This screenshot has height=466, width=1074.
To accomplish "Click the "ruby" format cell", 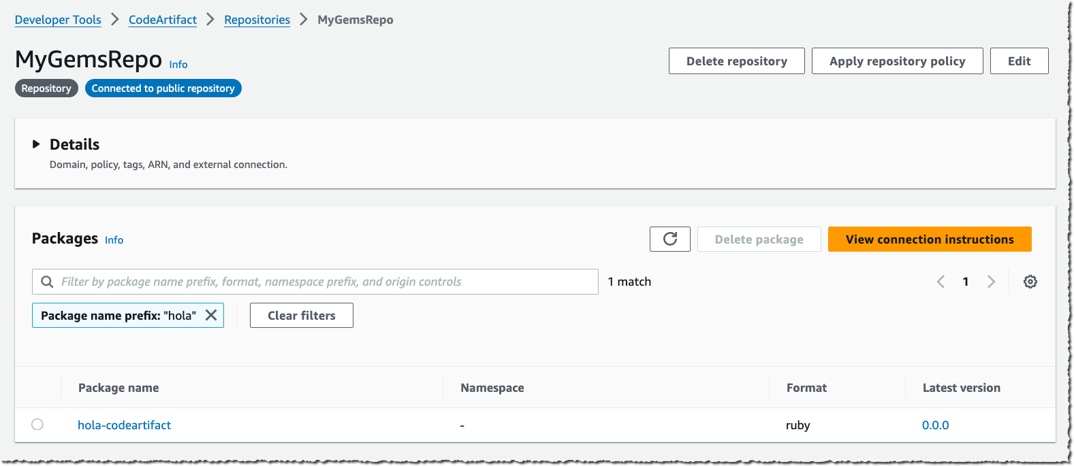I will (x=798, y=425).
